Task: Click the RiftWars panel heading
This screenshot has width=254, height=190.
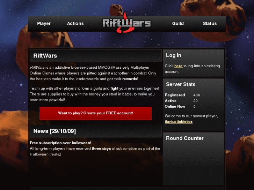Action: (45, 56)
